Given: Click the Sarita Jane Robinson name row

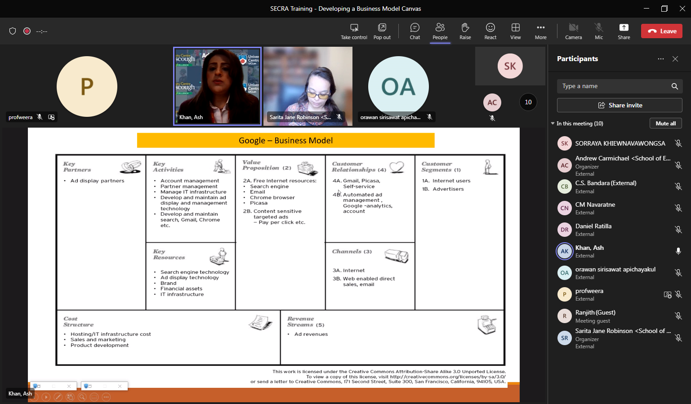Looking at the screenshot, I should (620, 338).
